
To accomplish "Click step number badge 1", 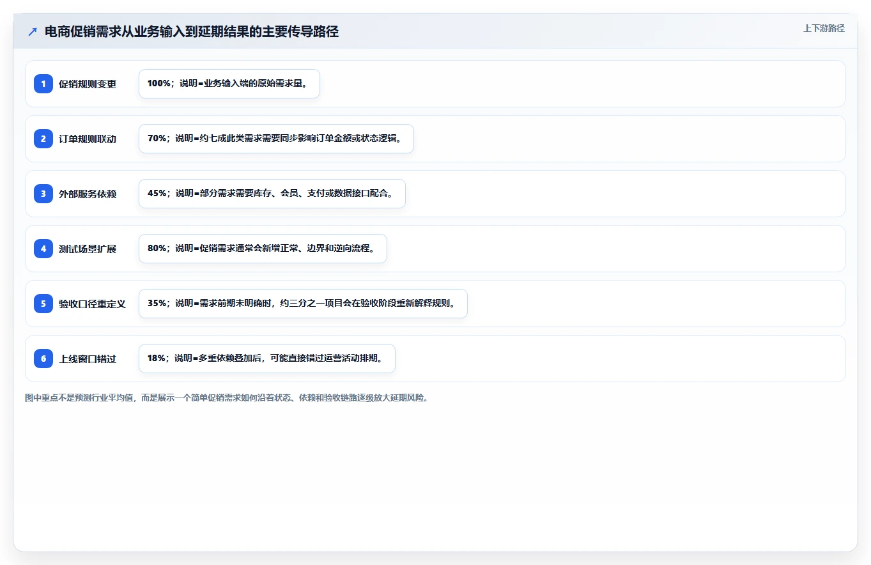I will 43,84.
